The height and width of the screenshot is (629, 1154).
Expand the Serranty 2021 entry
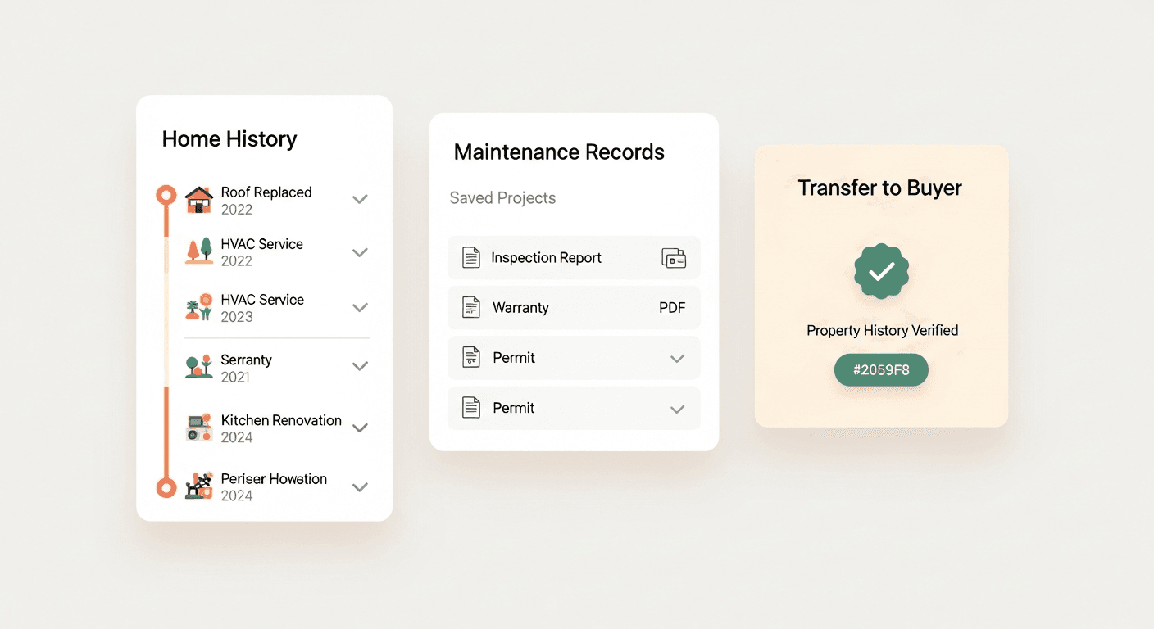point(360,366)
